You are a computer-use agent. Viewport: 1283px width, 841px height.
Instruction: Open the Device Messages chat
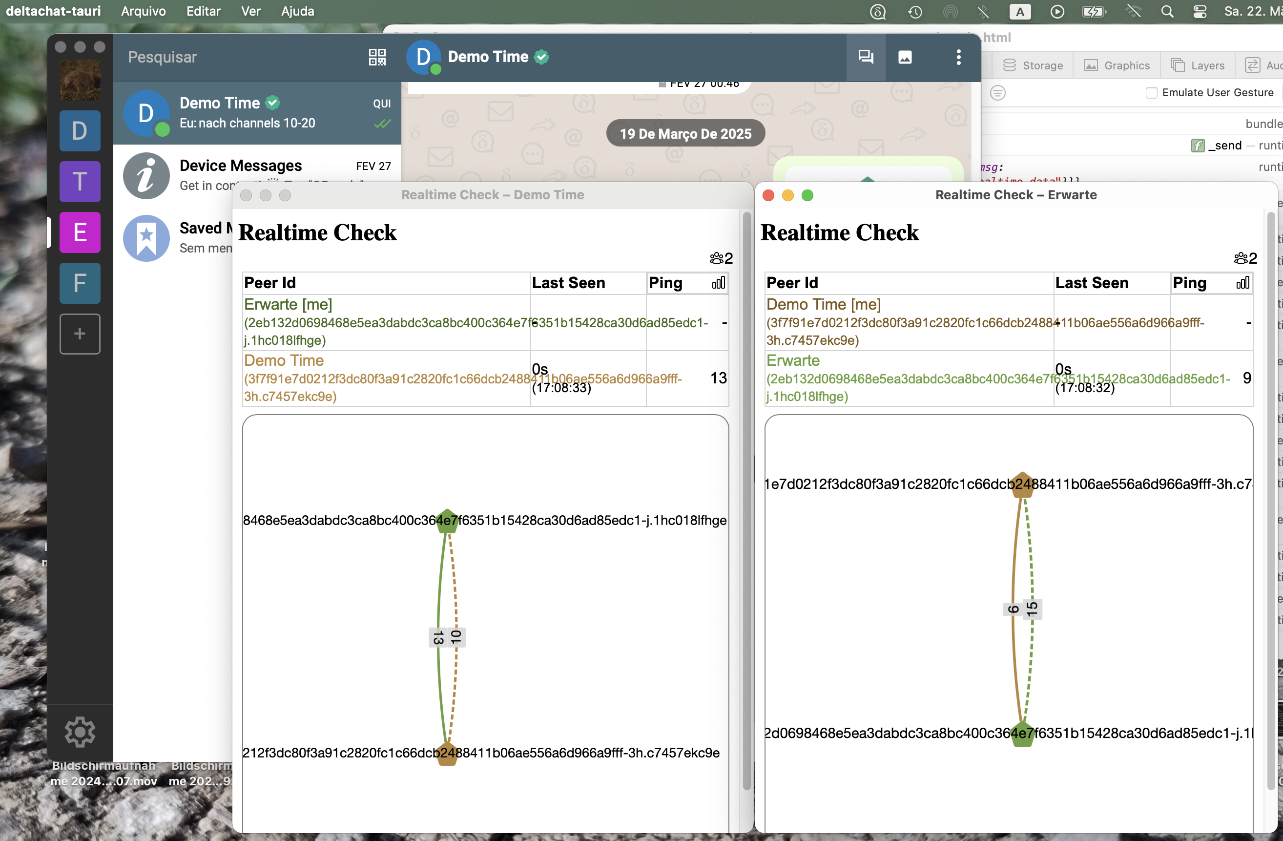(x=257, y=176)
